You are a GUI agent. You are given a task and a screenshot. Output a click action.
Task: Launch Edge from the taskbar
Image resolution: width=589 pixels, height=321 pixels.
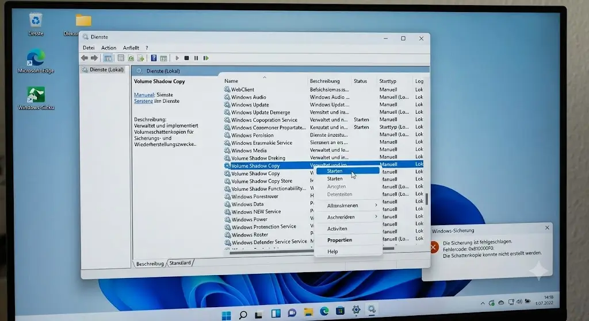tap(324, 311)
